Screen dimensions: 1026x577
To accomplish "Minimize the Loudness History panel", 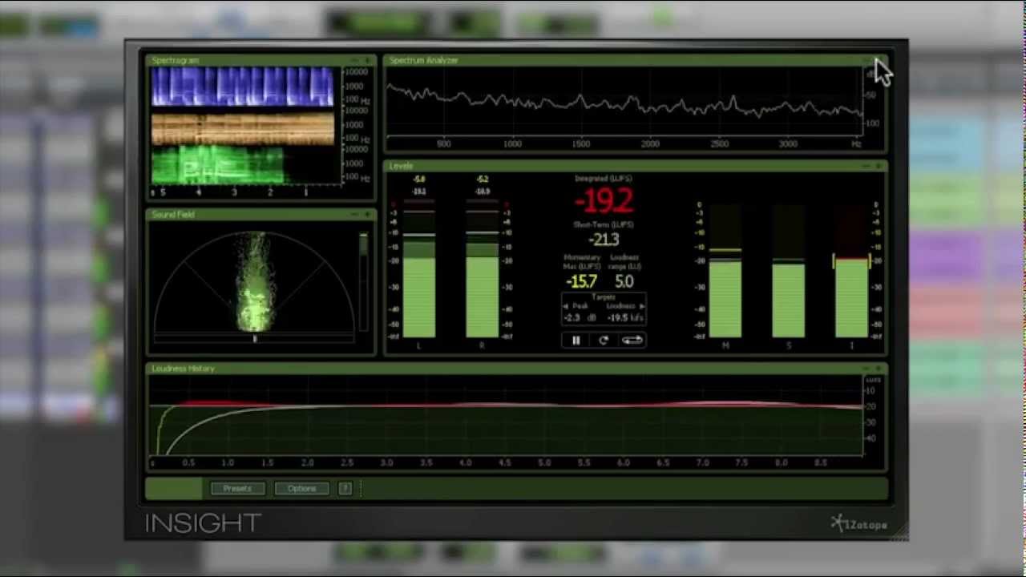I will coord(867,369).
